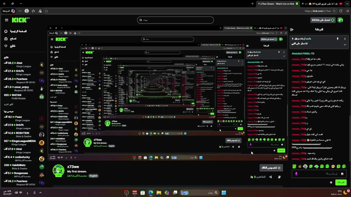
Task: Open the emoji picker in chat box
Action: (342, 174)
